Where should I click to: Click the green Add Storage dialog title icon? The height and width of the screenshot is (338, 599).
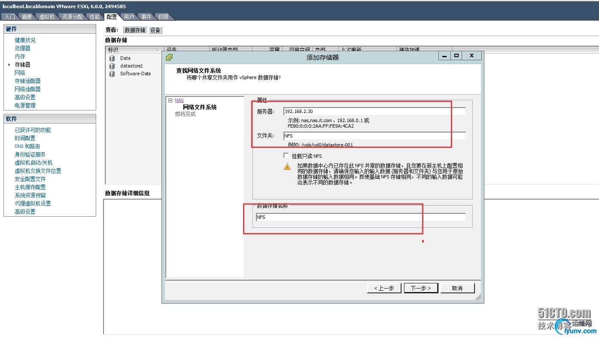coord(170,57)
